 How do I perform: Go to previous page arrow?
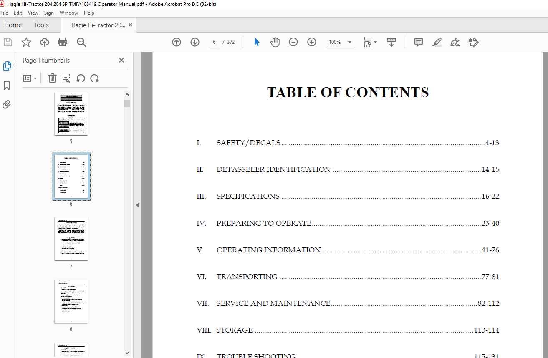(x=177, y=42)
